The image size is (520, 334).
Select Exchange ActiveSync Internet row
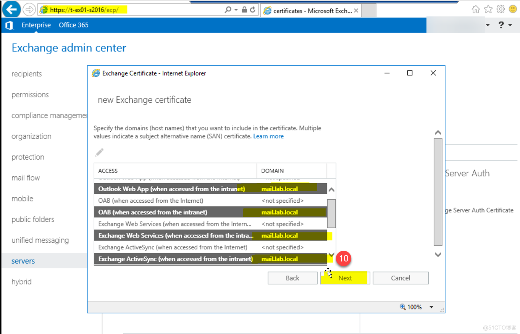pyautogui.click(x=211, y=247)
